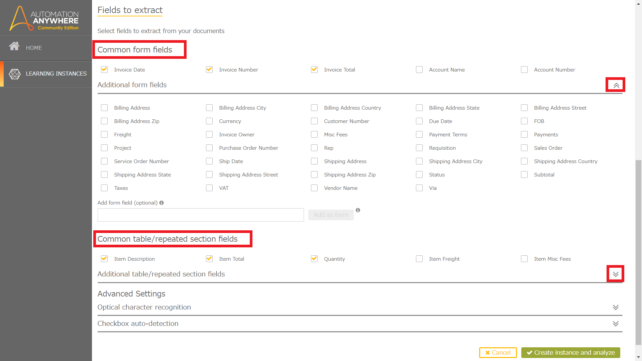Click the Cancel button
642x361 pixels.
(498, 353)
